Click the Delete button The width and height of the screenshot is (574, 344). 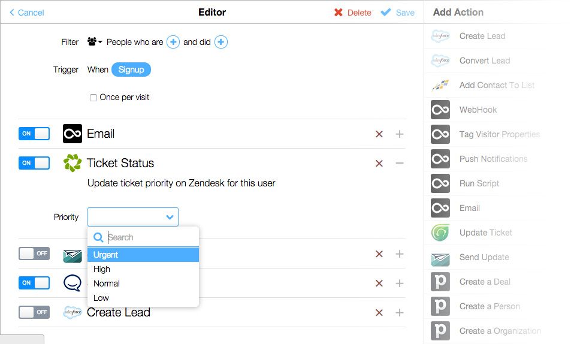pos(352,13)
